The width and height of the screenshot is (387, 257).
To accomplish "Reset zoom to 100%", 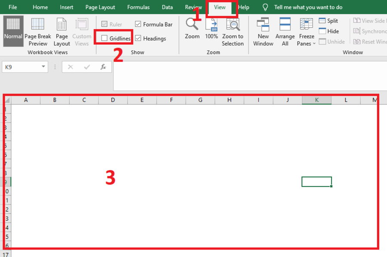I will pyautogui.click(x=212, y=29).
